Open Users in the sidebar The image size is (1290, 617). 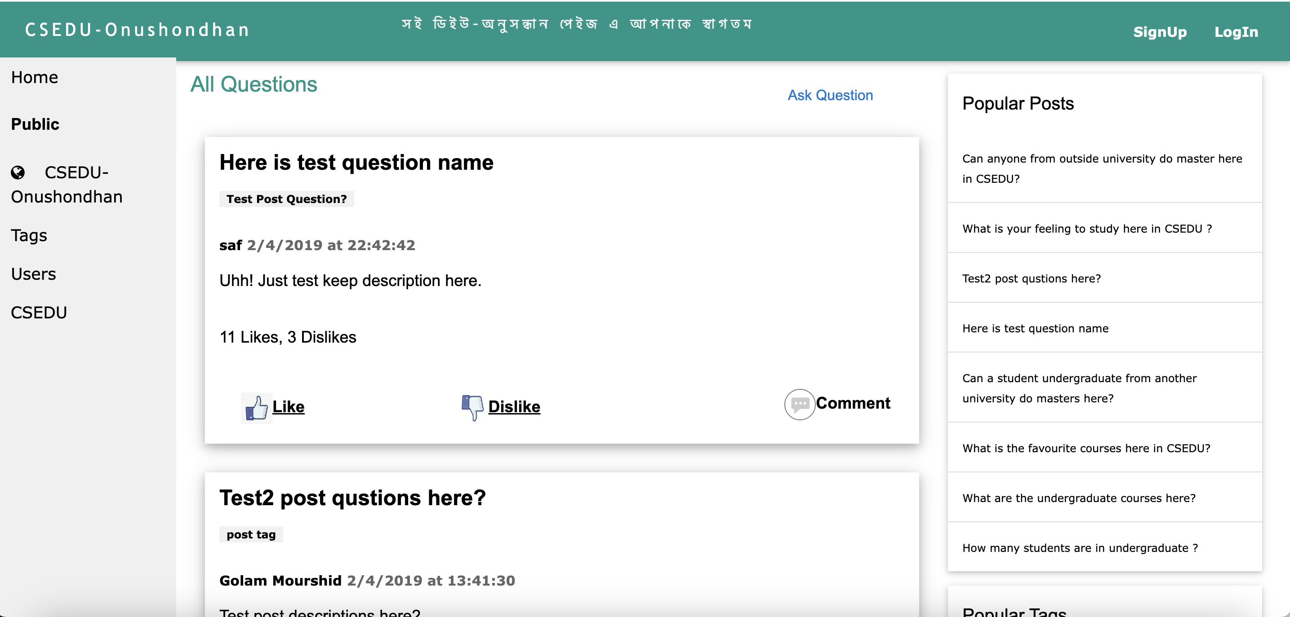(x=34, y=274)
